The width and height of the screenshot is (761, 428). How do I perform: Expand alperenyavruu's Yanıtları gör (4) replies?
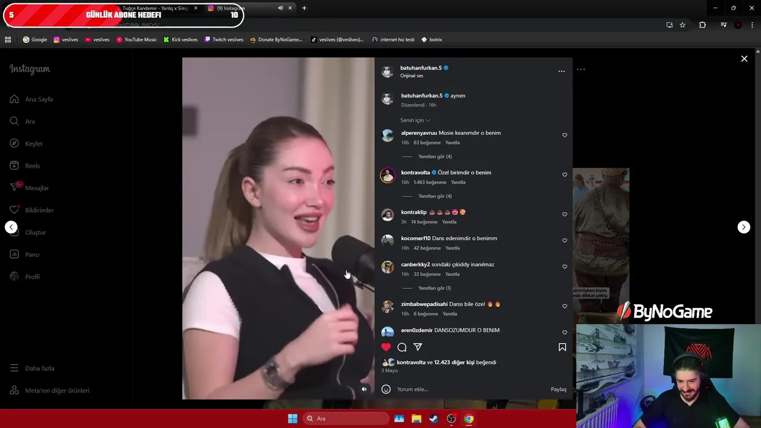pyautogui.click(x=435, y=156)
